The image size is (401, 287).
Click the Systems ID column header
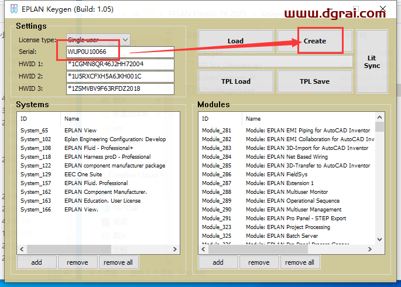(x=39, y=119)
